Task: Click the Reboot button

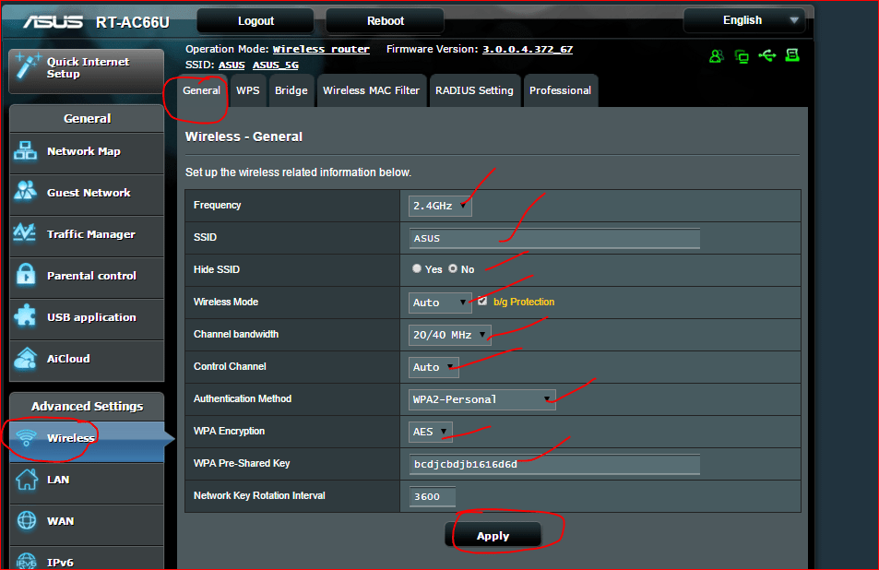Action: click(x=386, y=20)
